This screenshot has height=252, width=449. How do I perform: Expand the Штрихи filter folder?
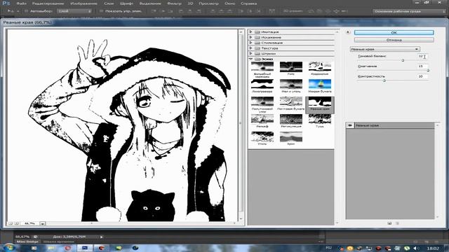coord(251,53)
